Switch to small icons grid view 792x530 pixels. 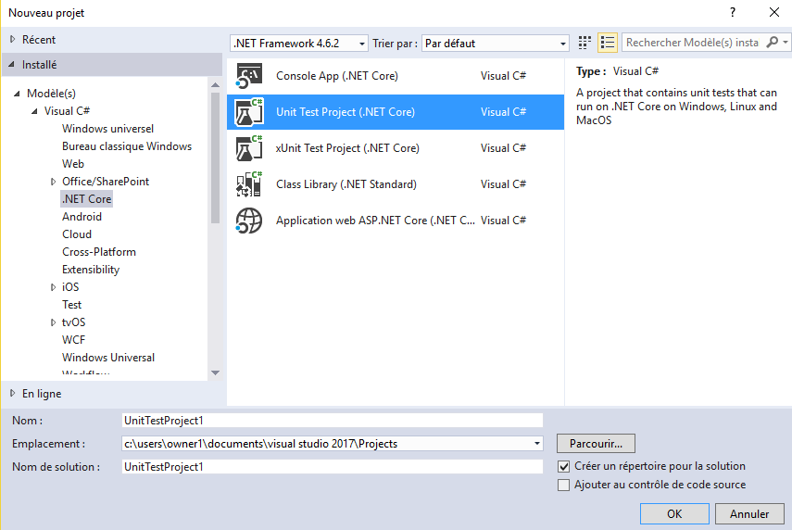(x=585, y=43)
